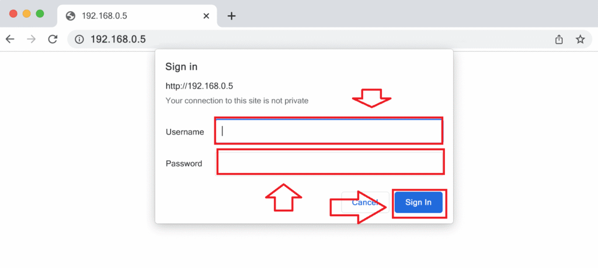Click the browser forward arrow
Image resolution: width=598 pixels, height=268 pixels.
[31, 39]
